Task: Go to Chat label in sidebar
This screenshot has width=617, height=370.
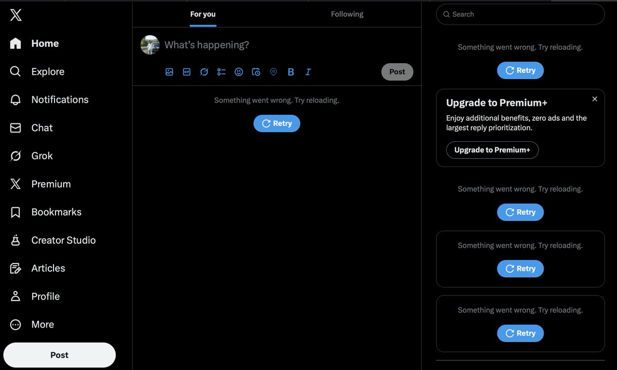Action: 42,128
